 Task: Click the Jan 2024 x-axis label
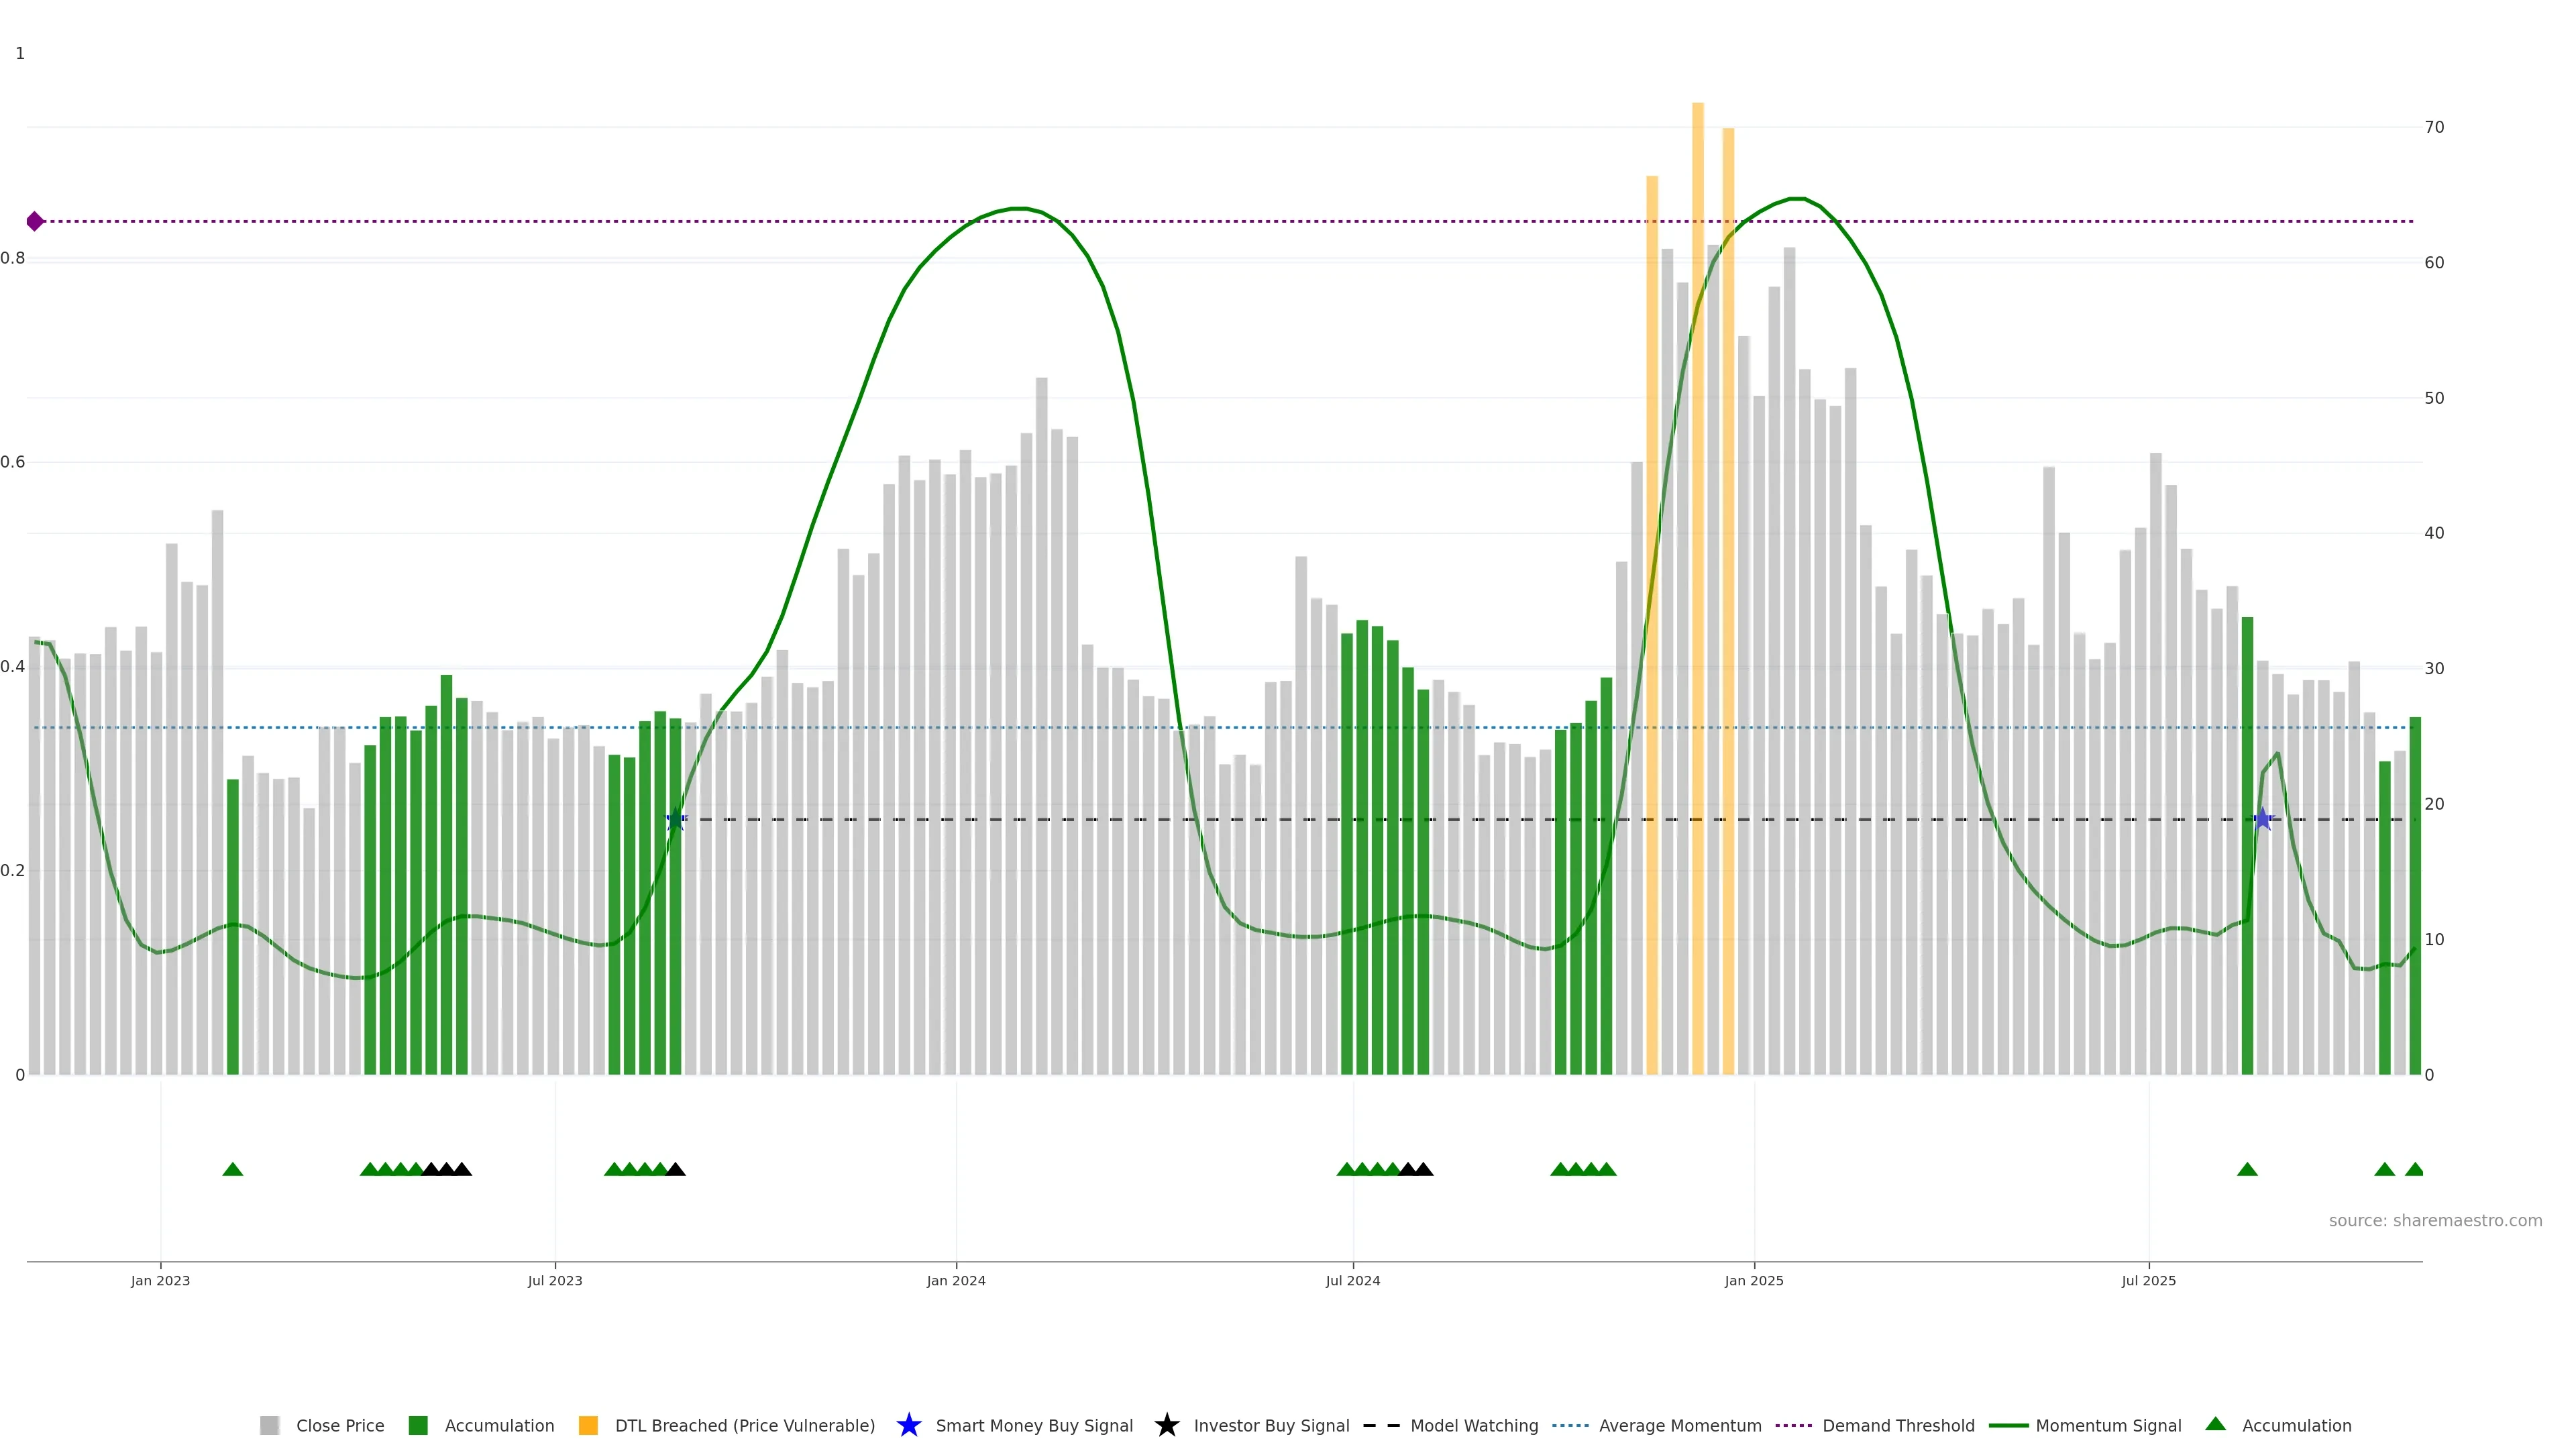(x=956, y=1280)
